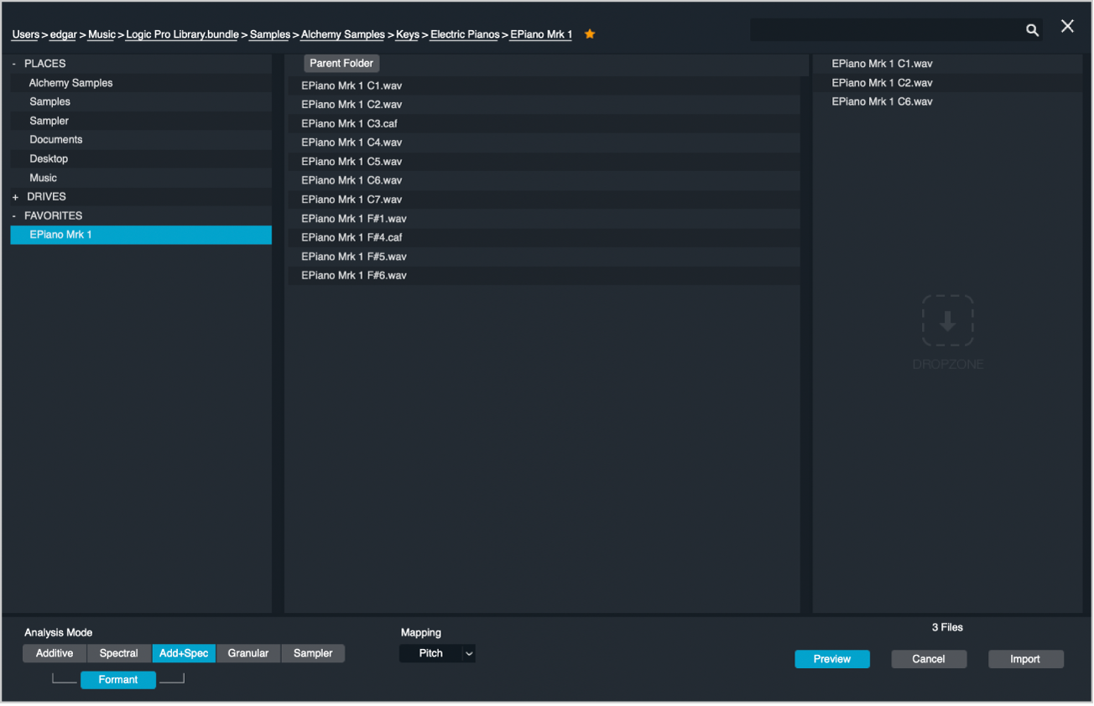Image resolution: width=1094 pixels, height=706 pixels.
Task: Select EPiano Mrk 1 C1.wav in file list
Action: pyautogui.click(x=544, y=86)
